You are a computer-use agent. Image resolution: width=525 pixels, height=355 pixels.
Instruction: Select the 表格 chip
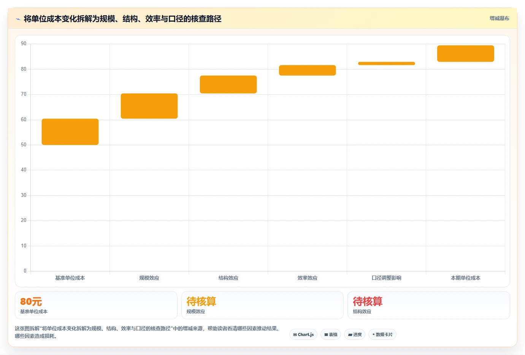coord(331,334)
